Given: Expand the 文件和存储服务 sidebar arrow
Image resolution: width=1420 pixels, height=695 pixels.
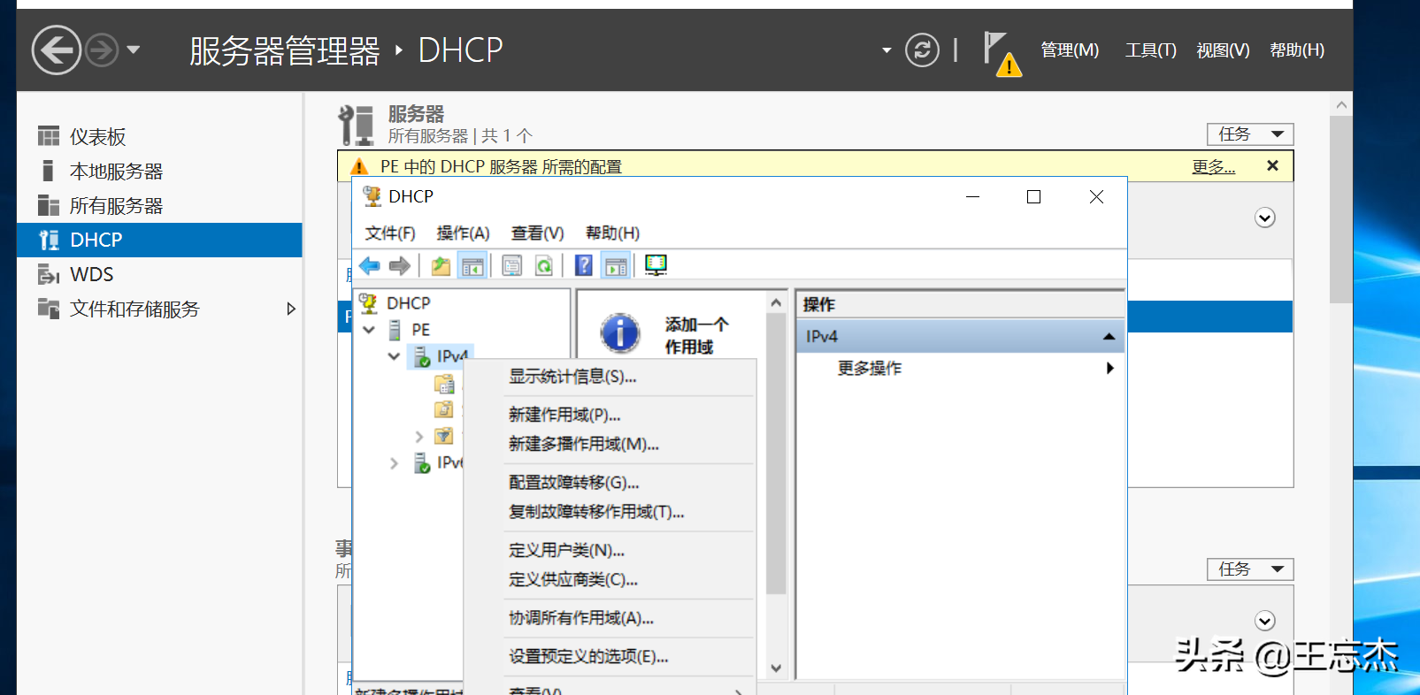Looking at the screenshot, I should [291, 309].
